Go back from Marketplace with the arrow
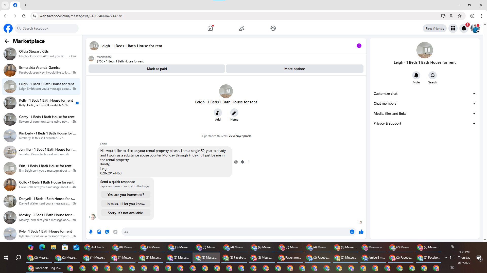This screenshot has height=273, width=487. click(x=7, y=41)
